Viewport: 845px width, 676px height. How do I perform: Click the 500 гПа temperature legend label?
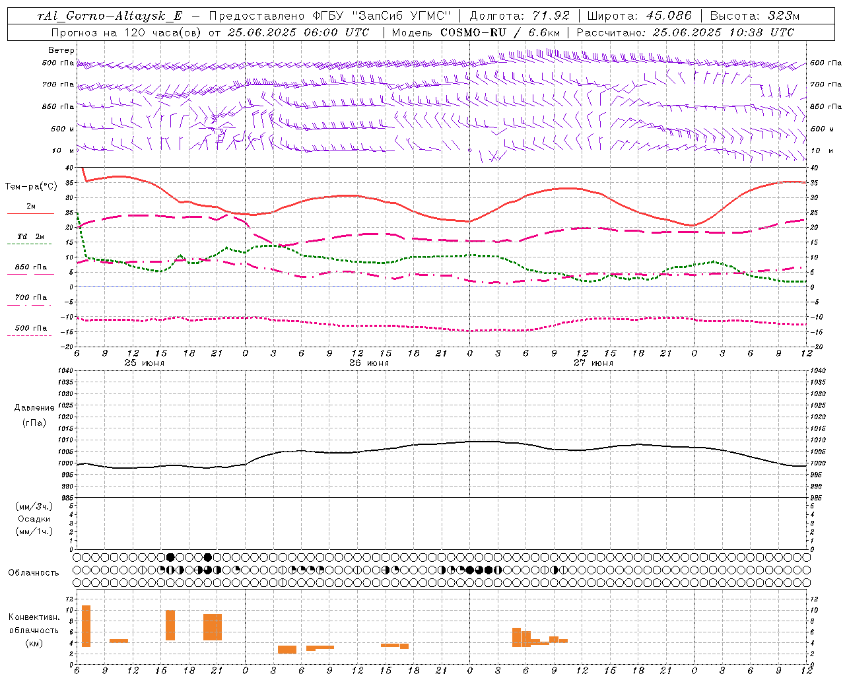tap(31, 328)
